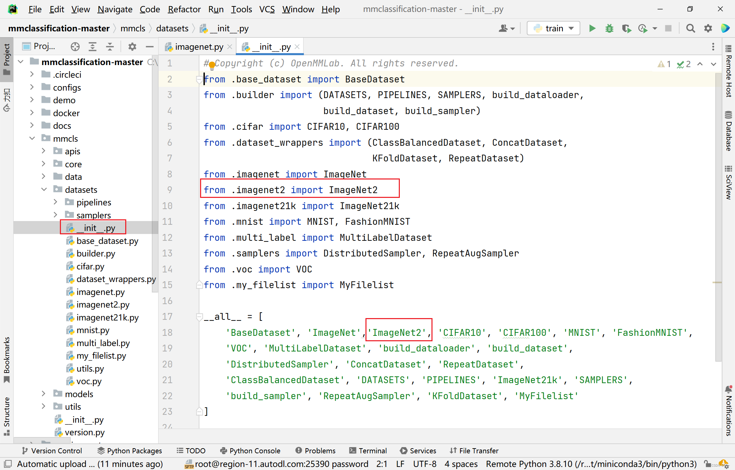
Task: Open profiler run options dropdown arrow
Action: pyautogui.click(x=655, y=28)
